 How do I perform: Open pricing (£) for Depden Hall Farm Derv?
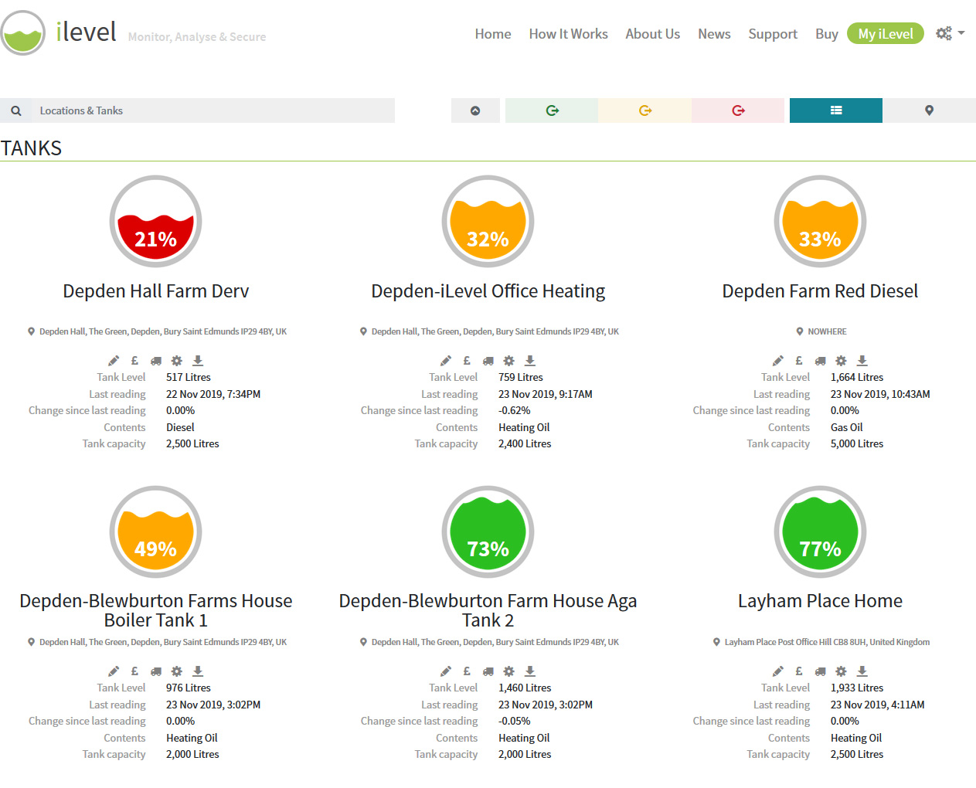coord(134,361)
